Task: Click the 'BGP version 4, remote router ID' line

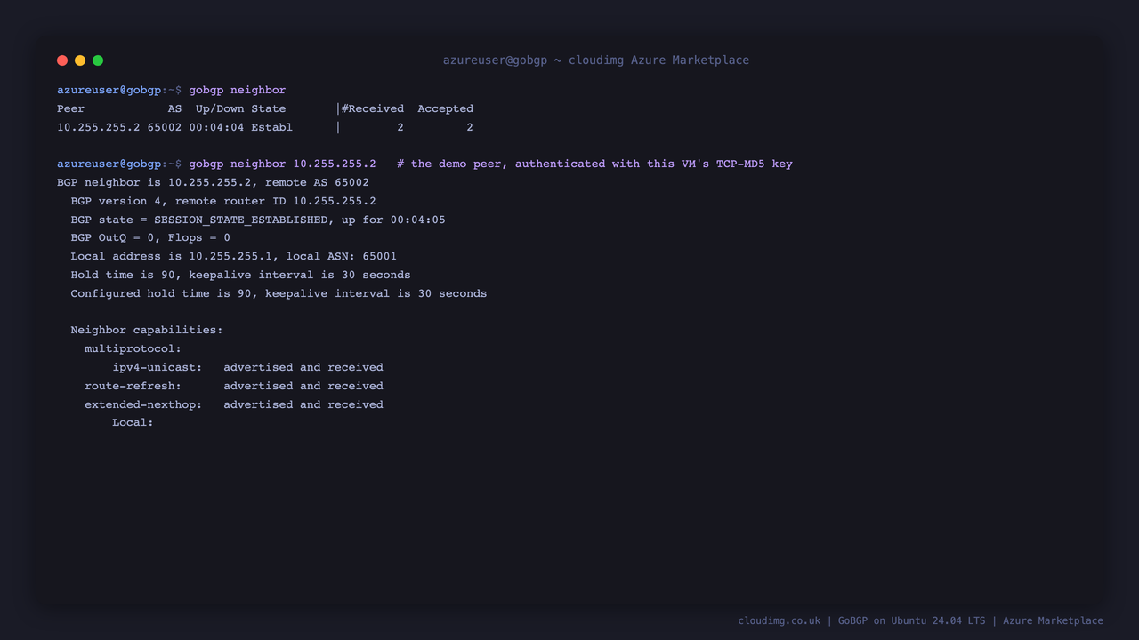Action: click(x=223, y=201)
